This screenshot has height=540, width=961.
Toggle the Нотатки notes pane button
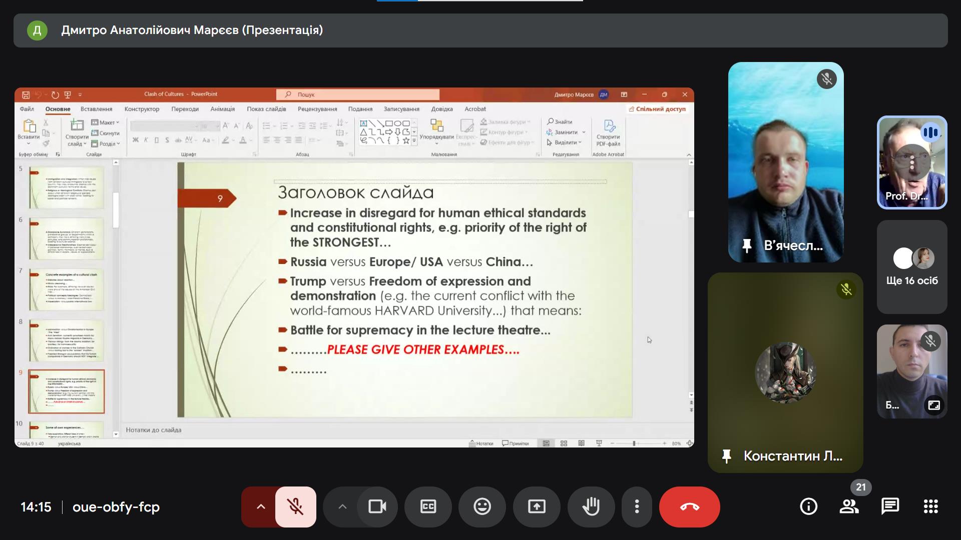(481, 443)
